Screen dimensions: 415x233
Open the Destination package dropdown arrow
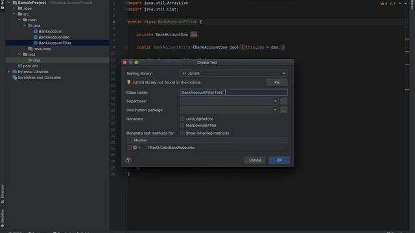click(275, 110)
